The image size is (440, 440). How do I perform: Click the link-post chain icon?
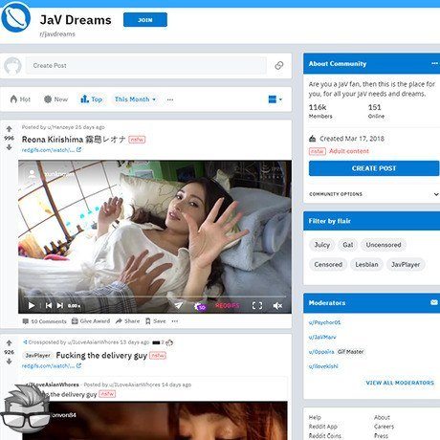279,65
